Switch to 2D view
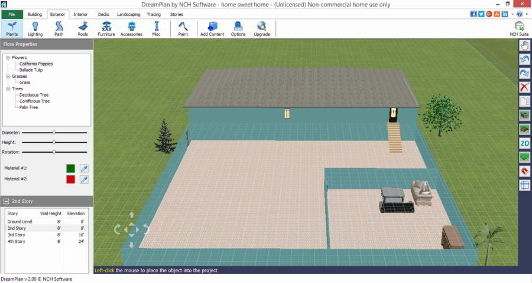The width and height of the screenshot is (532, 283). click(x=524, y=143)
